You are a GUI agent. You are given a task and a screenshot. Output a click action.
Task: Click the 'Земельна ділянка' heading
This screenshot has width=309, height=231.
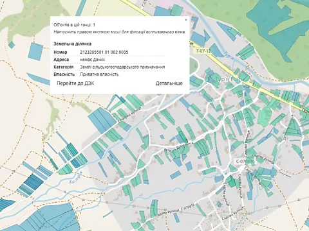72,44
